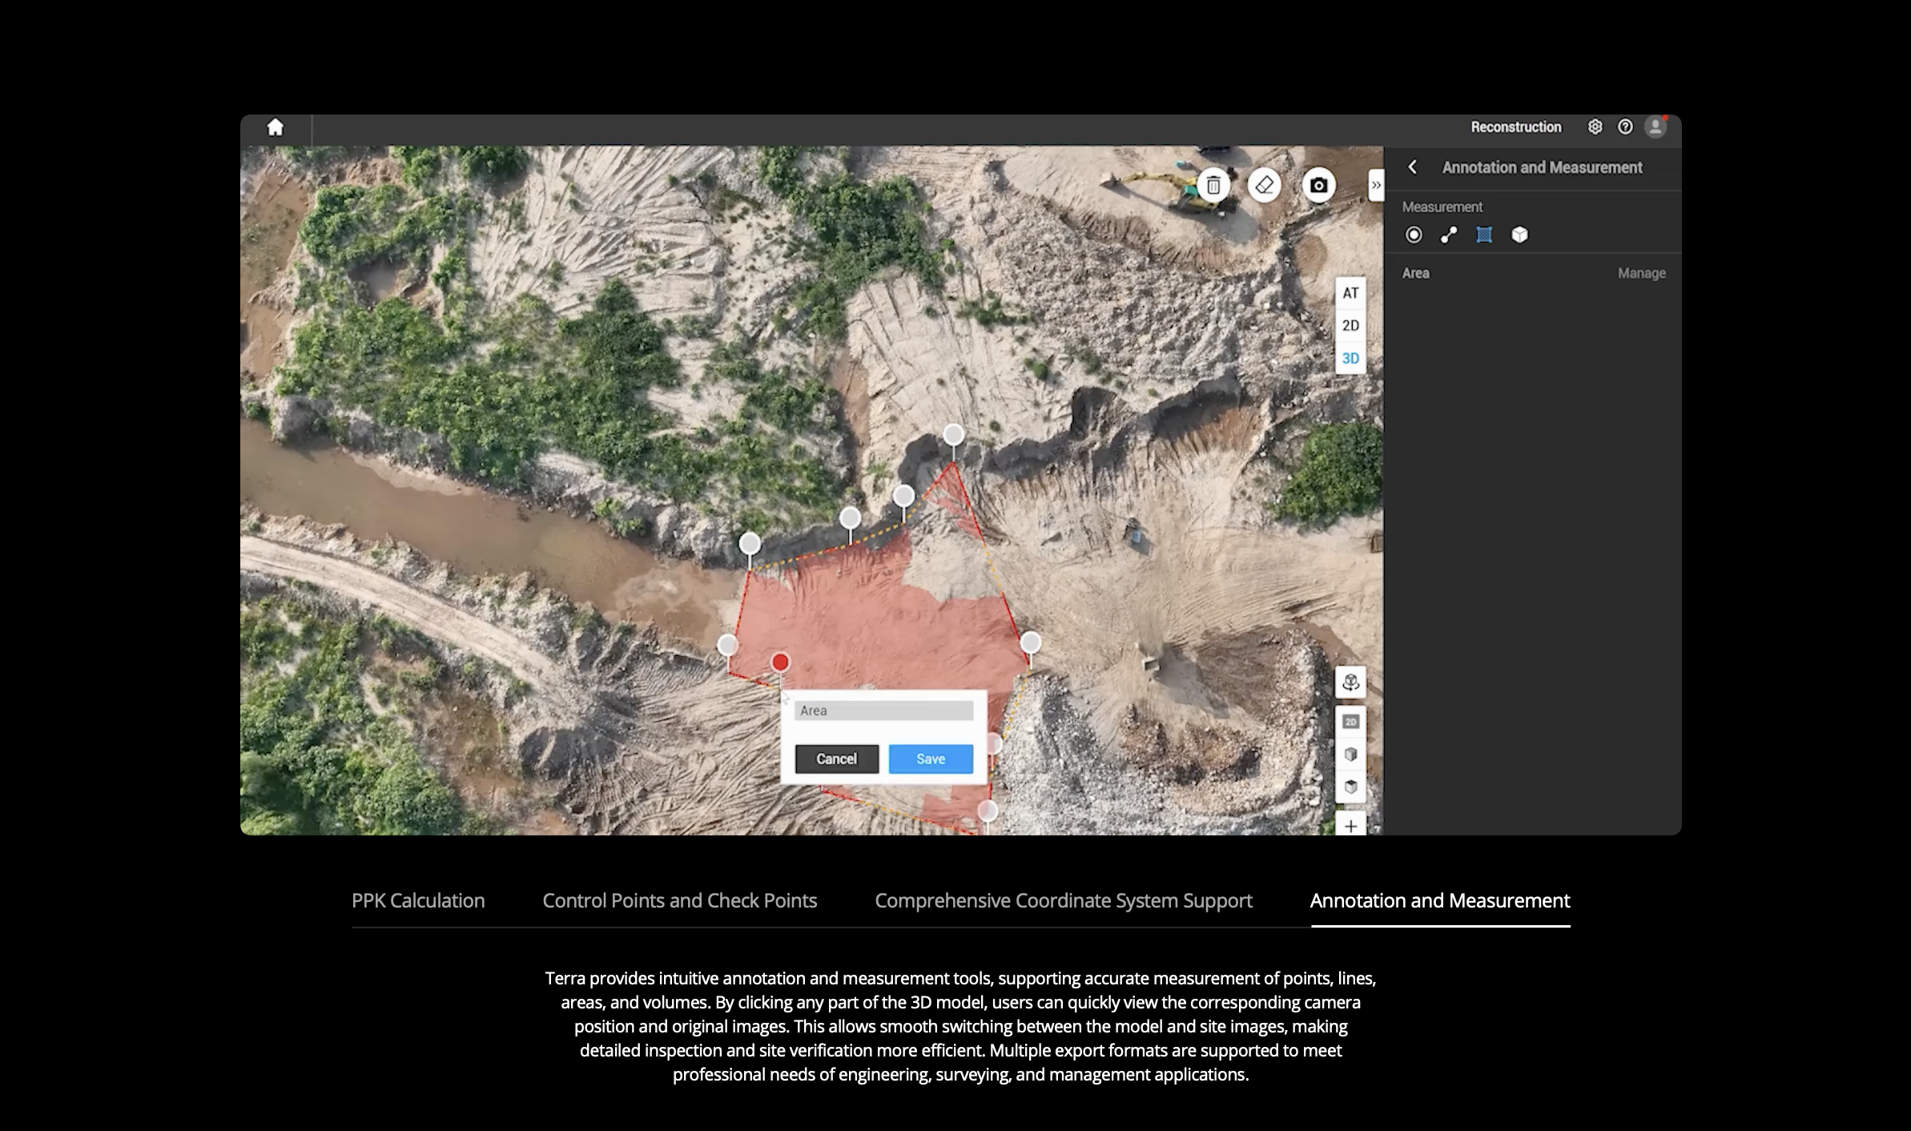Click the trash delete icon
The height and width of the screenshot is (1131, 1911).
1213,186
